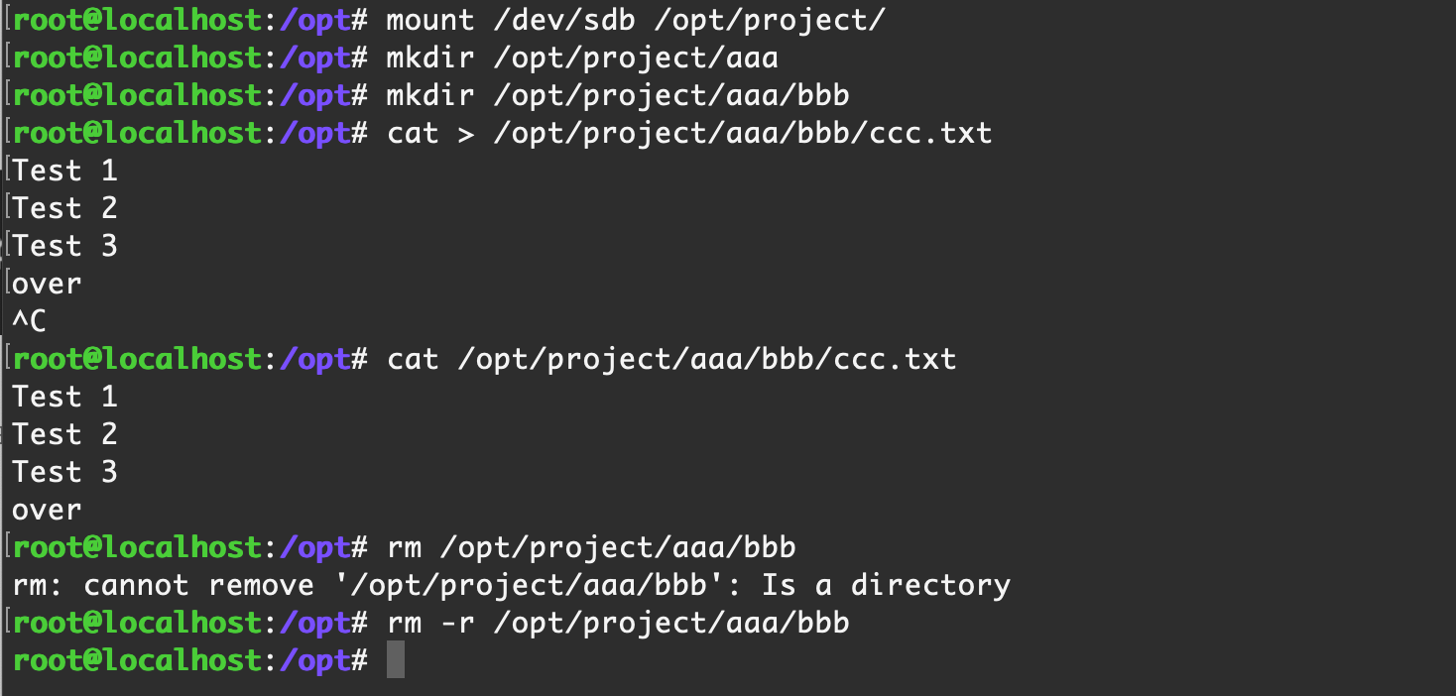Click the ^C interrupt marker
The height and width of the screenshot is (696, 1456).
[29, 321]
